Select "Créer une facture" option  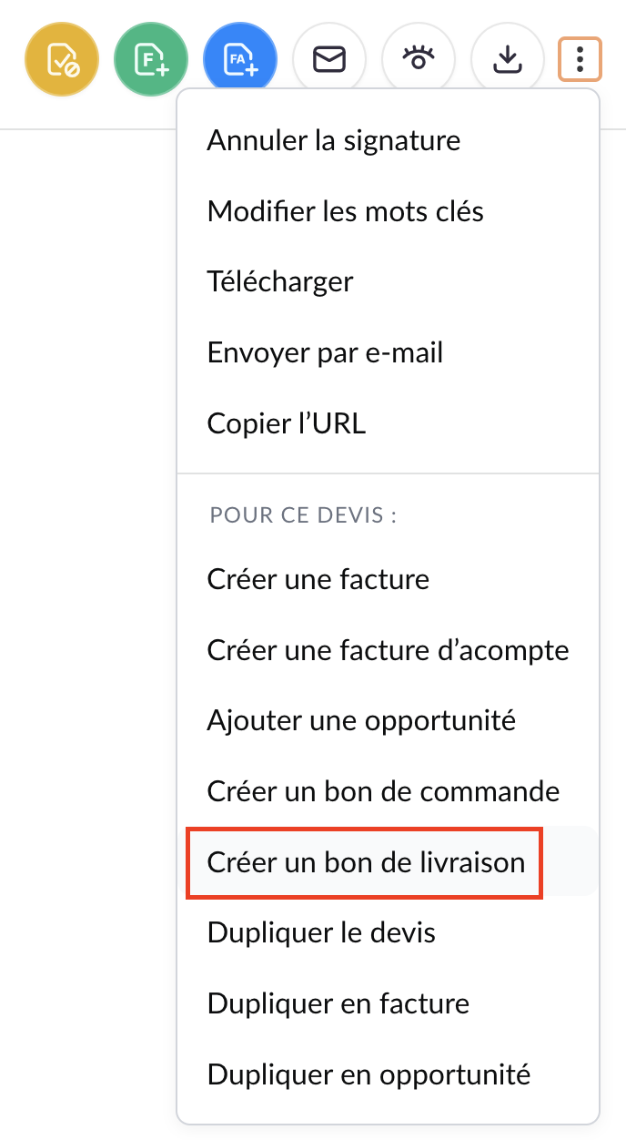point(318,579)
